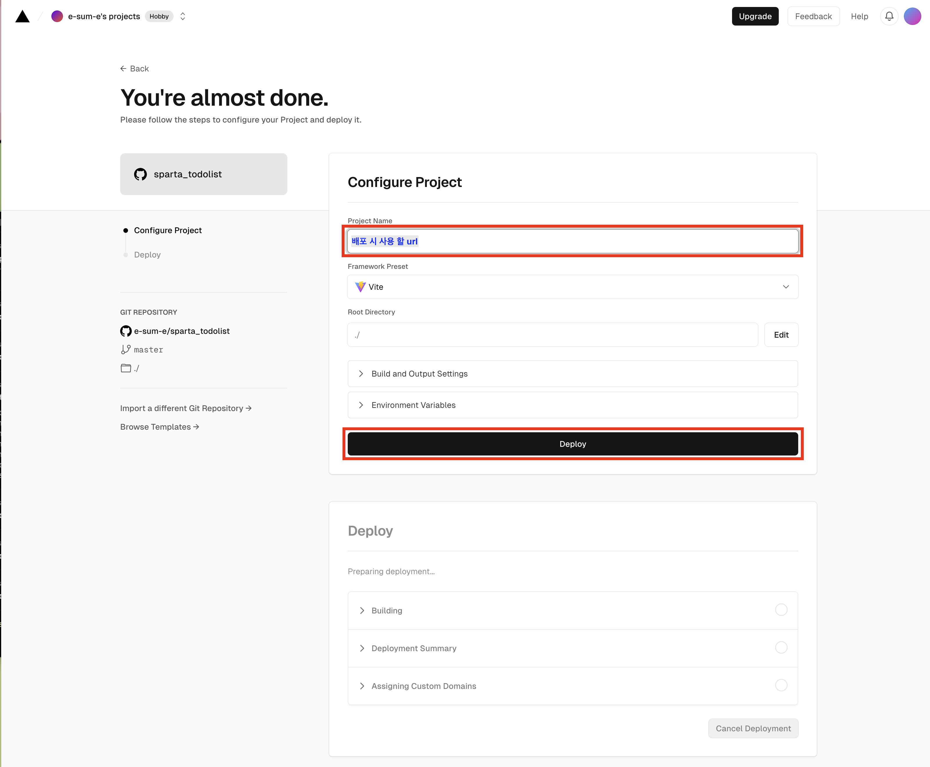The height and width of the screenshot is (767, 930).
Task: Click the user avatar in top right
Action: [x=912, y=16]
